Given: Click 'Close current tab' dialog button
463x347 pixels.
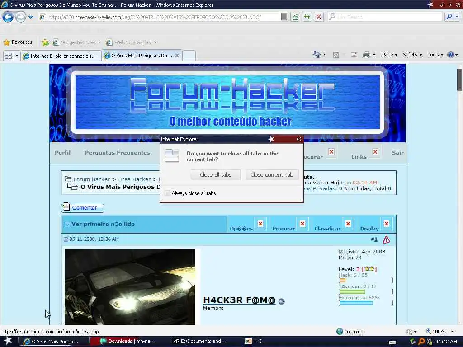Looking at the screenshot, I should (272, 174).
